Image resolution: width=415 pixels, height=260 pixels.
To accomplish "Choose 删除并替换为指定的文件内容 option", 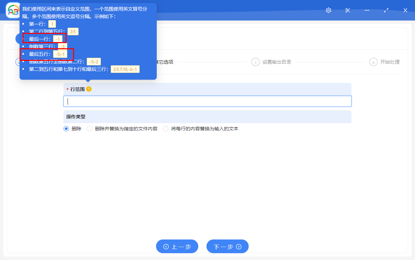I will click(x=89, y=129).
